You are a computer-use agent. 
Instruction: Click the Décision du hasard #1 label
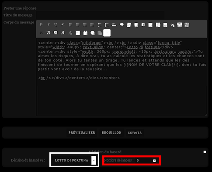point(28,160)
